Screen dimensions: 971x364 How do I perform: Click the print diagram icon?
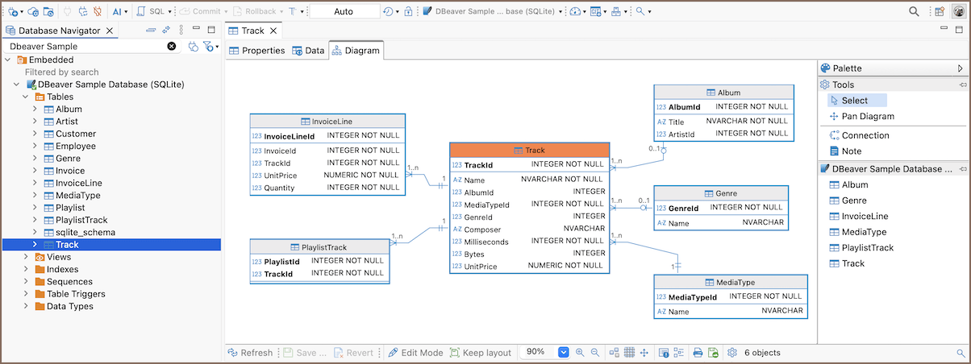698,353
